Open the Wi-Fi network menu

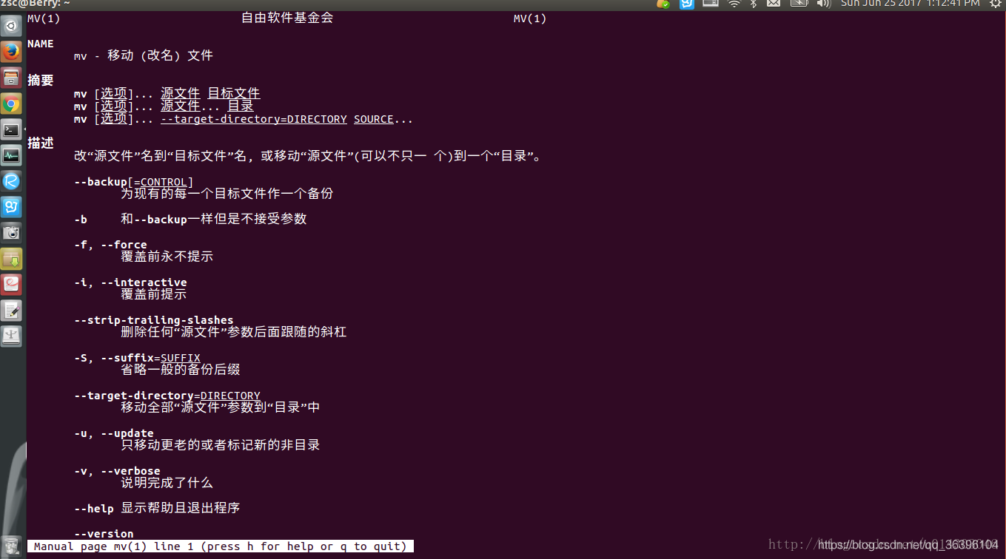click(734, 4)
